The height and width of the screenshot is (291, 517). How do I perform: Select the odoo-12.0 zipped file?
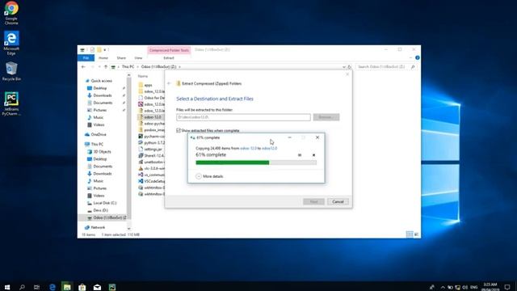click(x=153, y=116)
